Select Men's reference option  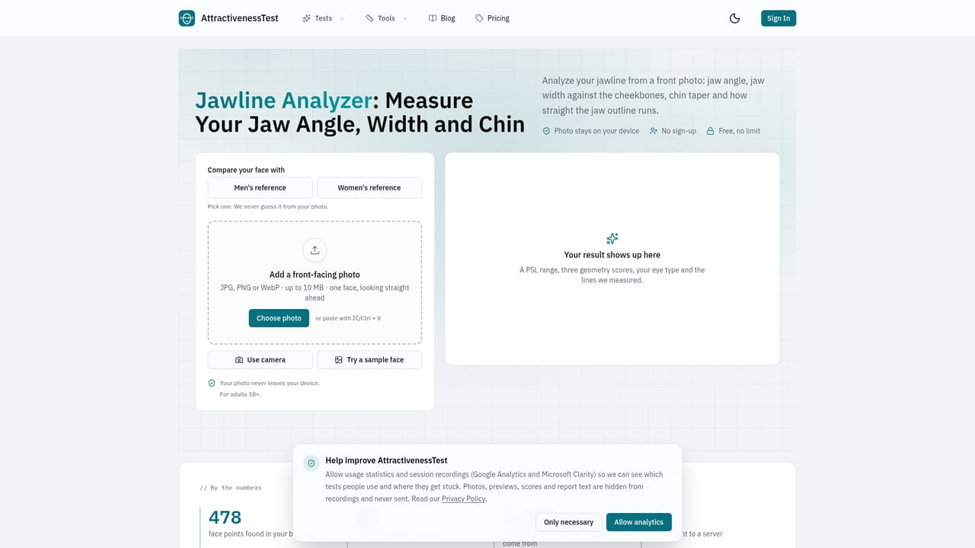point(260,188)
